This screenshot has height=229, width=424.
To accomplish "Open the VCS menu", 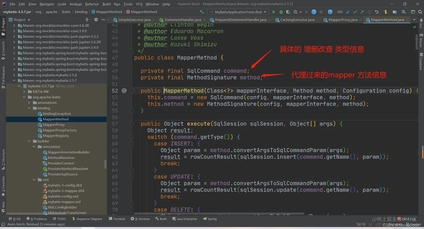I will coord(139,4).
